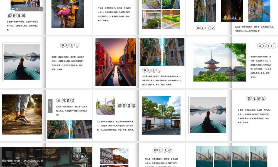Click the sneakers on wooden path photo

[x=22, y=114]
